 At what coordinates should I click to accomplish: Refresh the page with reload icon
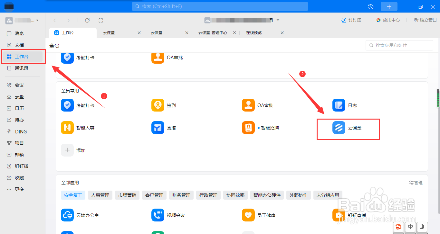(x=87, y=20)
